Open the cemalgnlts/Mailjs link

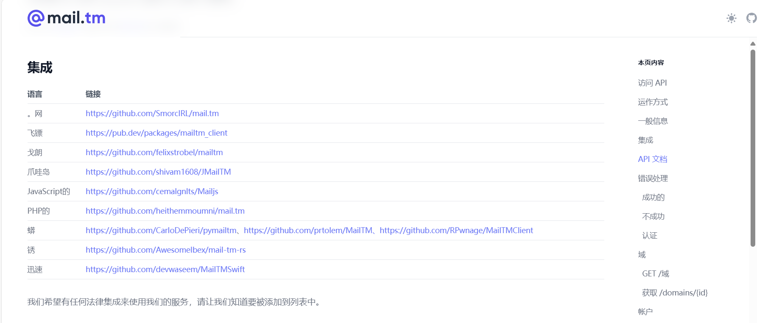[152, 191]
